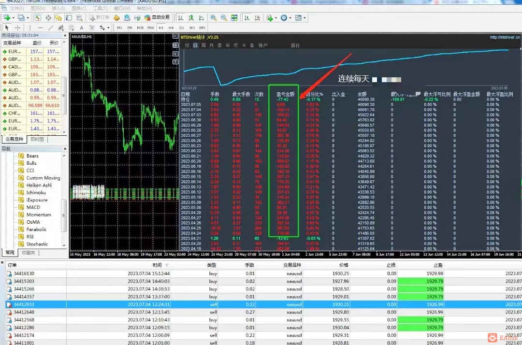
Task: Toggle the 自动交易 auto trading button
Action: tap(157, 17)
